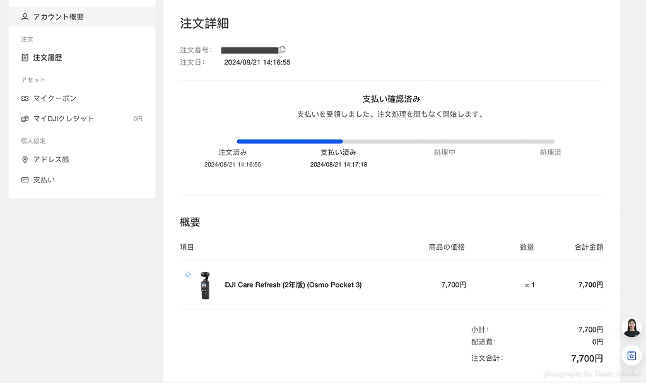Click the My DJI Credit coins icon

[x=25, y=119]
